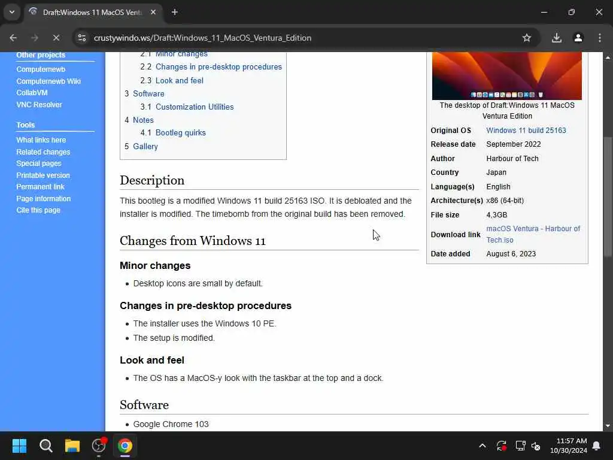
Task: Click the 'Japan' country value
Action: pyautogui.click(x=496, y=172)
